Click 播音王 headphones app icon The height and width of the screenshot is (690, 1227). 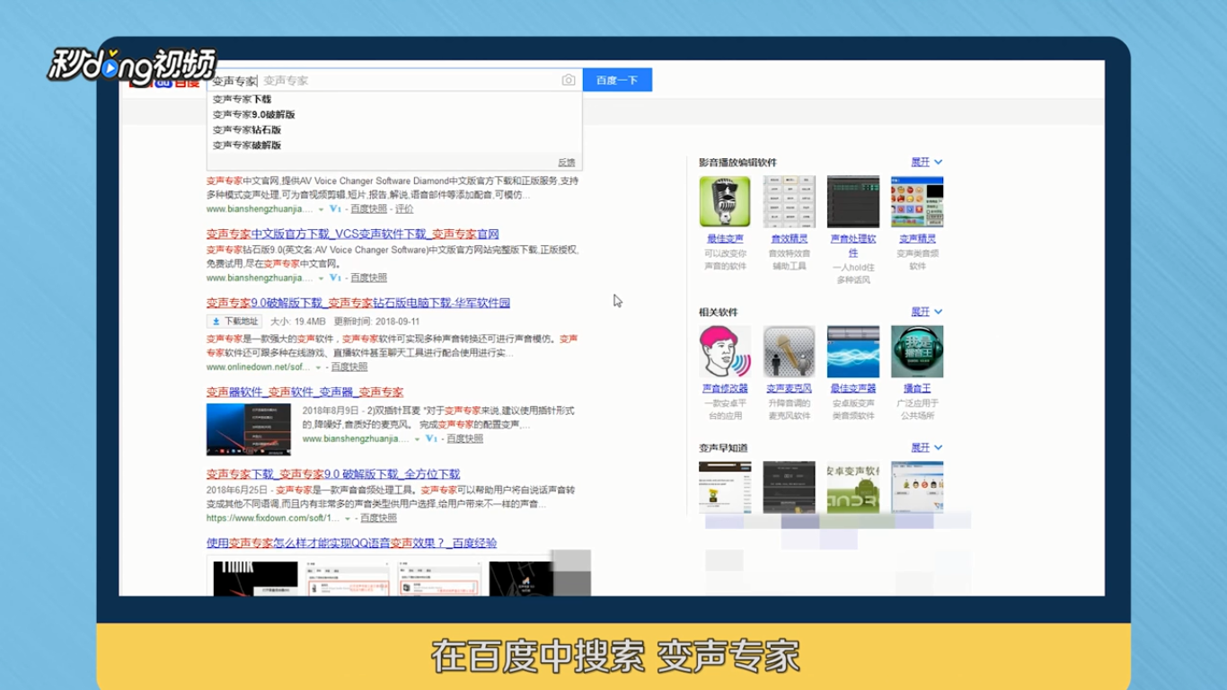coord(917,351)
